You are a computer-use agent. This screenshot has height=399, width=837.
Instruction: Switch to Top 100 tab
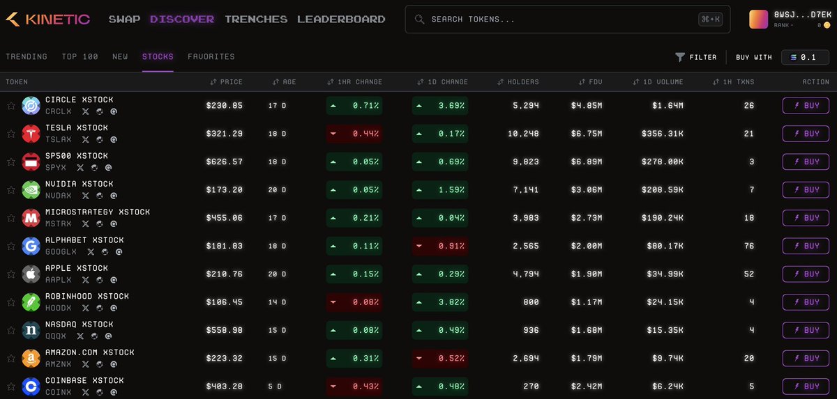[80, 57]
